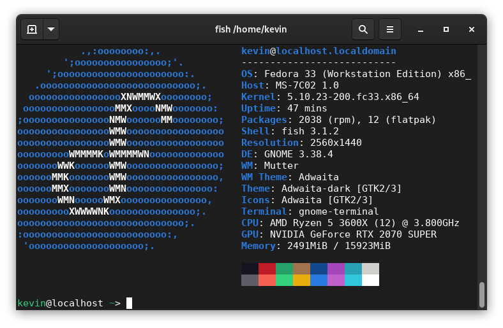Click the GPU line NVIDIA GeForce RTX 2070
The width and height of the screenshot is (503, 328).
[x=339, y=234]
